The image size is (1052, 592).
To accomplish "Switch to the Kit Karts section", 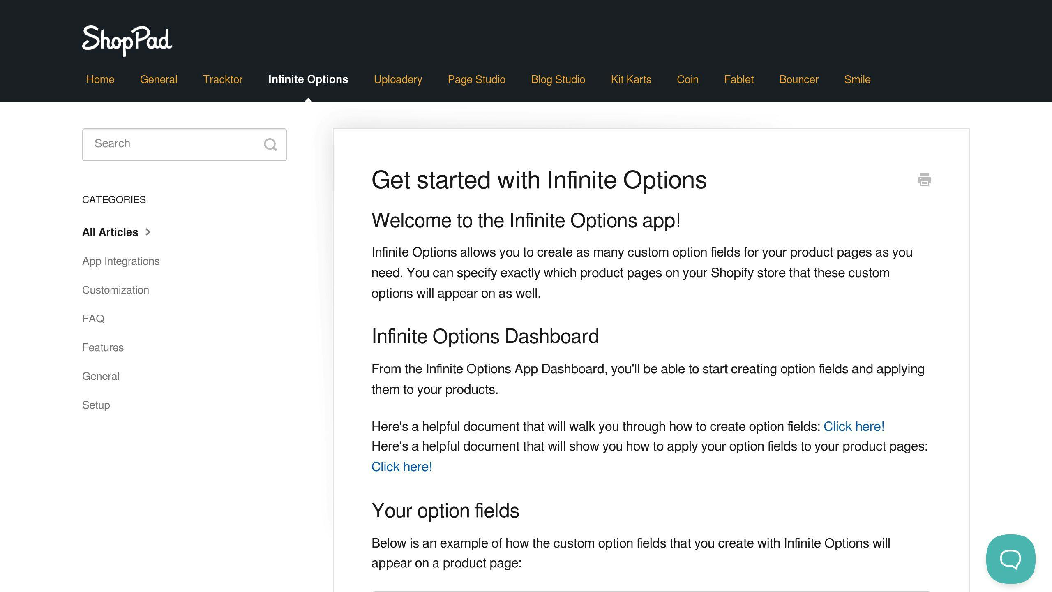I will coord(631,79).
